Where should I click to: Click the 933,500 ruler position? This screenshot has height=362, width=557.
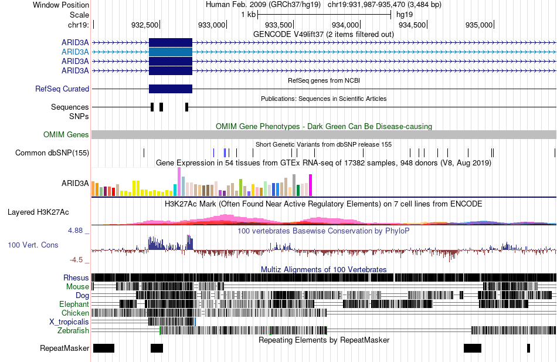(x=278, y=25)
